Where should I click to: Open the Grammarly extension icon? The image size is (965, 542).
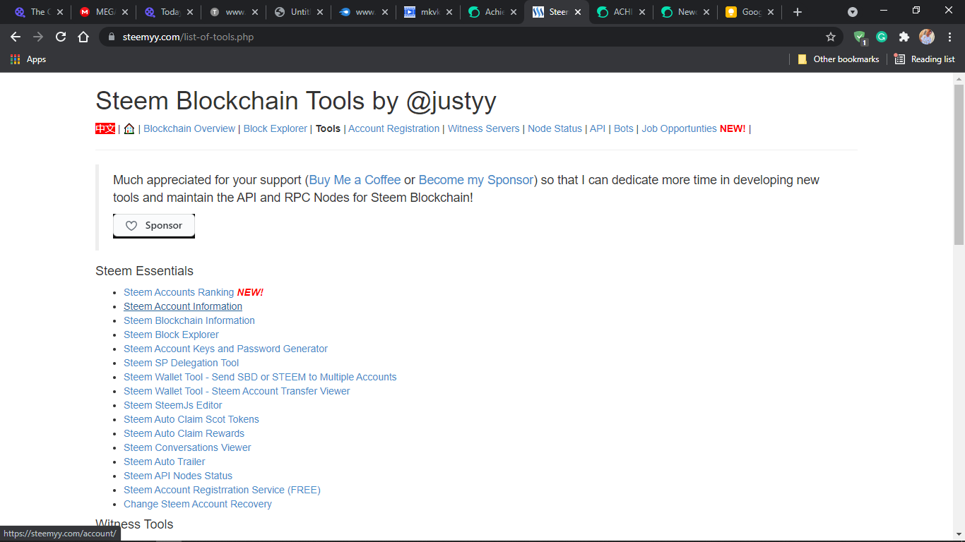coord(882,37)
